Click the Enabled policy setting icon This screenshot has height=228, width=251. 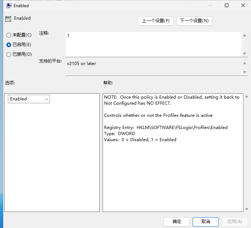(8, 19)
